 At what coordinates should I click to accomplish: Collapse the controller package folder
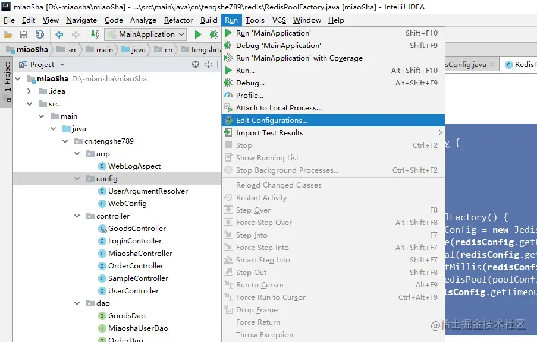[x=77, y=216]
